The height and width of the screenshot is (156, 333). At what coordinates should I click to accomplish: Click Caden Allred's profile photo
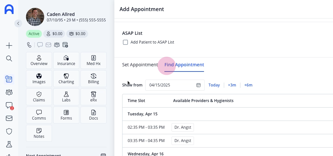coord(35,17)
